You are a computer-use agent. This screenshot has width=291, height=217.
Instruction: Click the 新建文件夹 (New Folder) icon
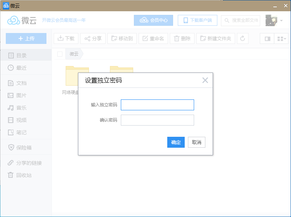[x=216, y=38]
